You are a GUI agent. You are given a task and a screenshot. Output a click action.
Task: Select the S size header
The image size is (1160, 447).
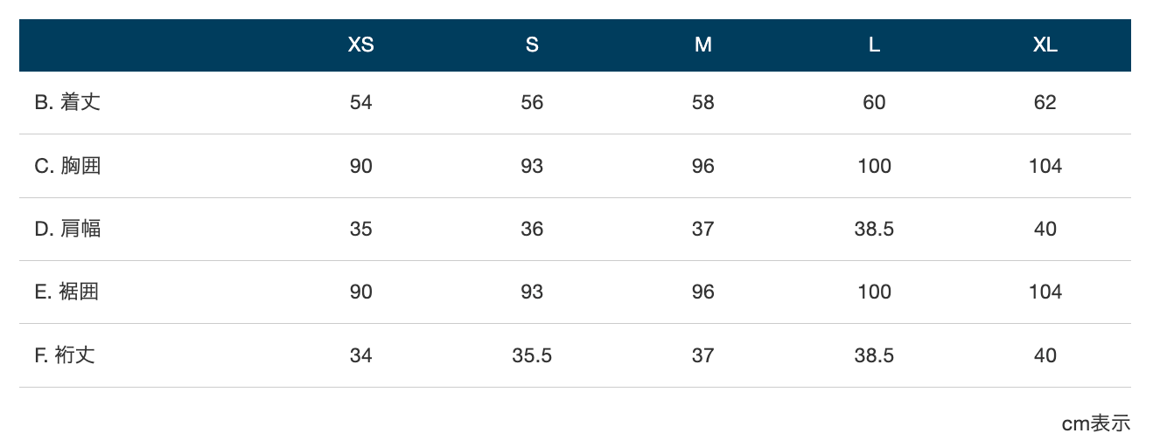coord(532,45)
